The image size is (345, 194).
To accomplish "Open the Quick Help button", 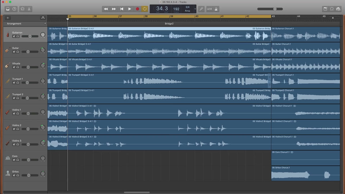I will pyautogui.click(x=14, y=9).
